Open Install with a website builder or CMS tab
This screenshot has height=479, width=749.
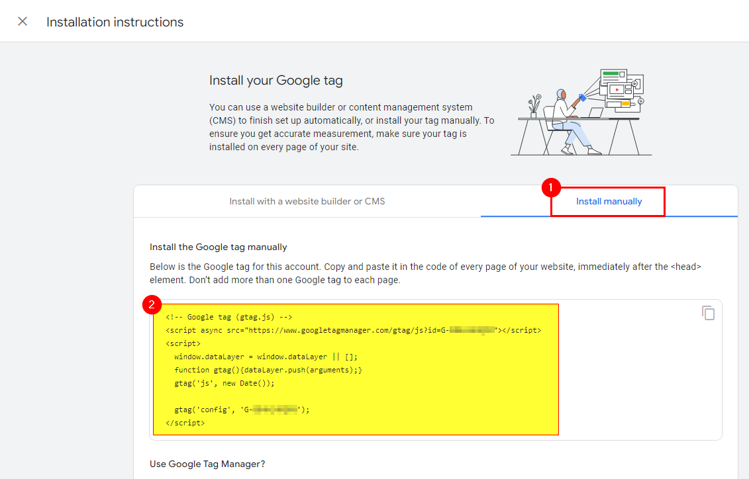(307, 201)
